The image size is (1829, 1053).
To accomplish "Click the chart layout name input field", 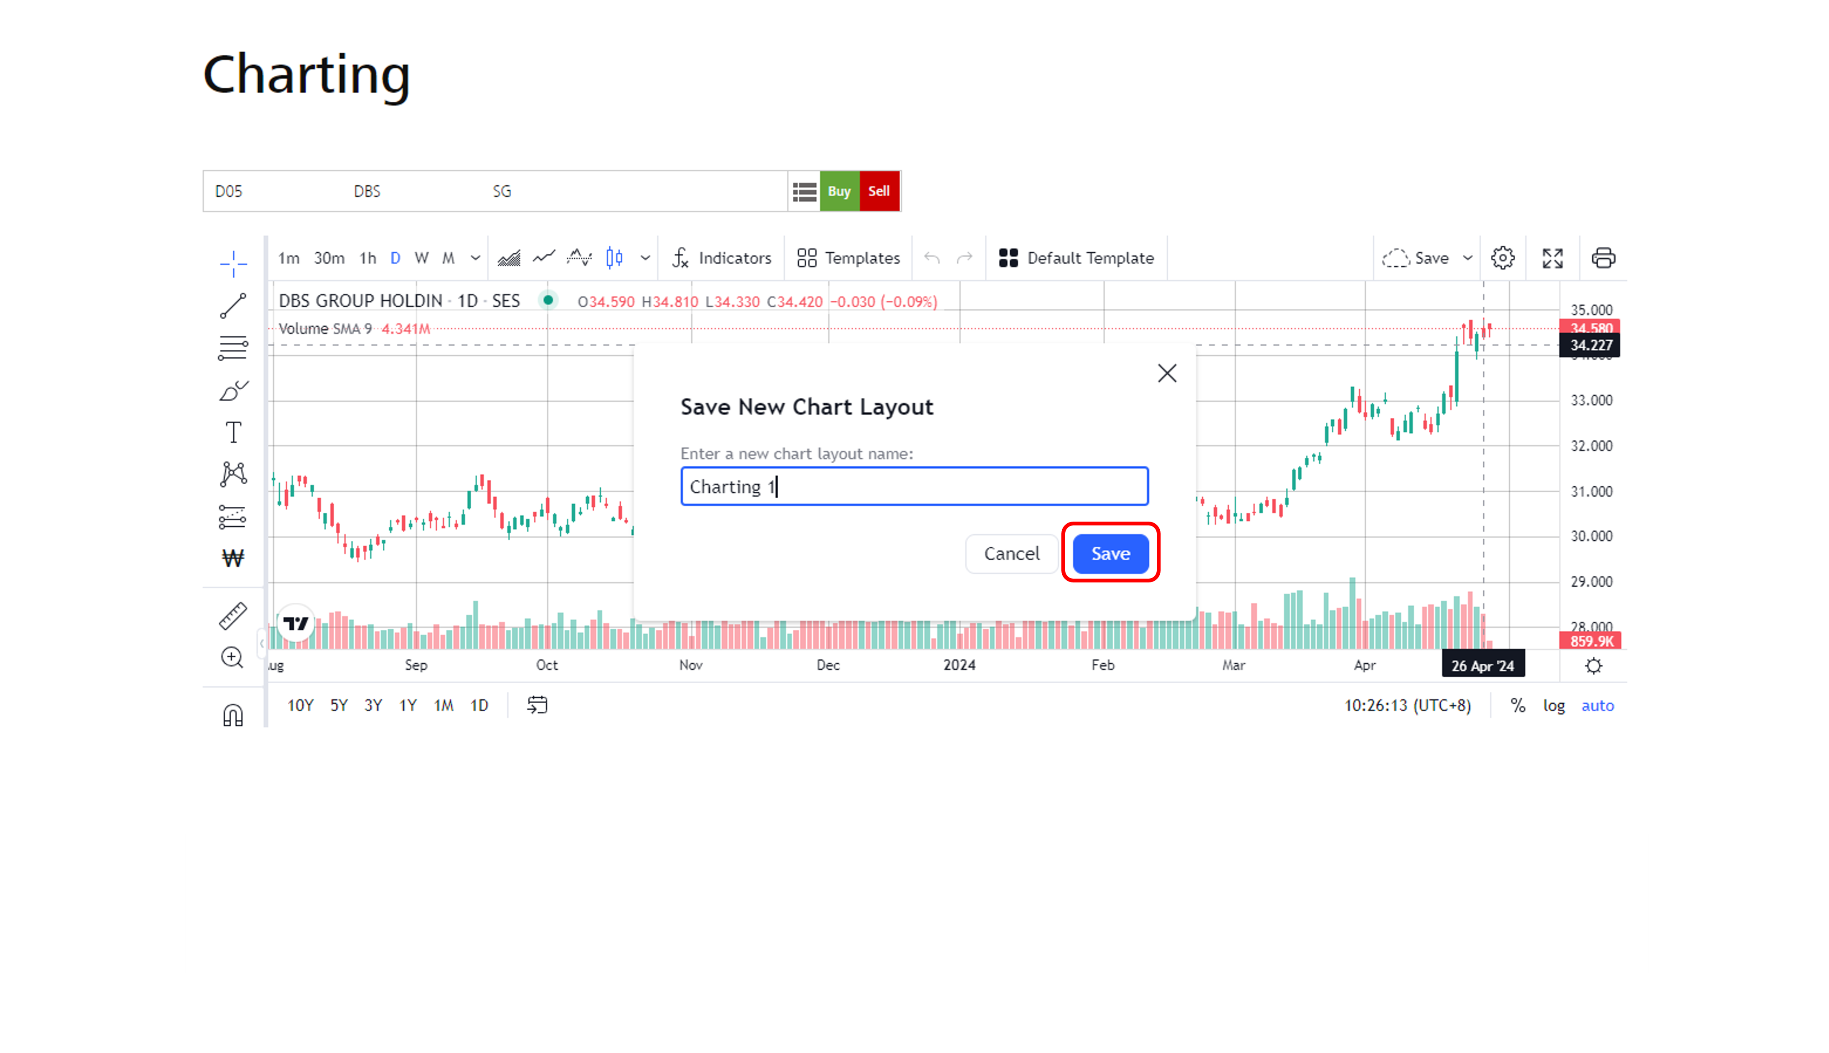I will pyautogui.click(x=914, y=486).
